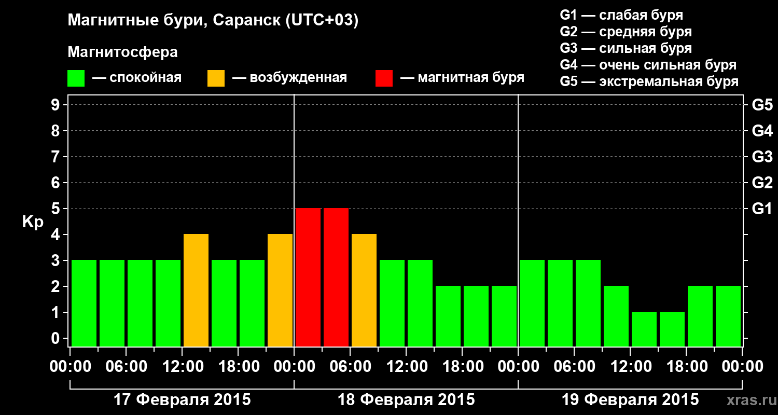This screenshot has height=415, width=778.
Task: Click the green bar starting 12:00 on 18 February
Action: click(x=420, y=303)
